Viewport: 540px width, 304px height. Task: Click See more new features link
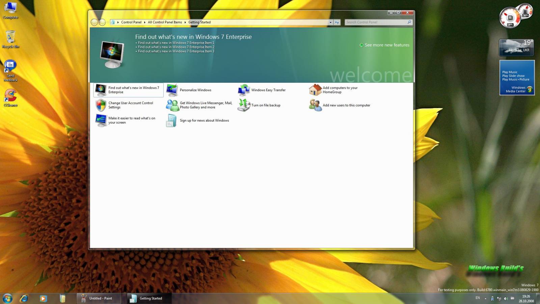[x=384, y=45]
